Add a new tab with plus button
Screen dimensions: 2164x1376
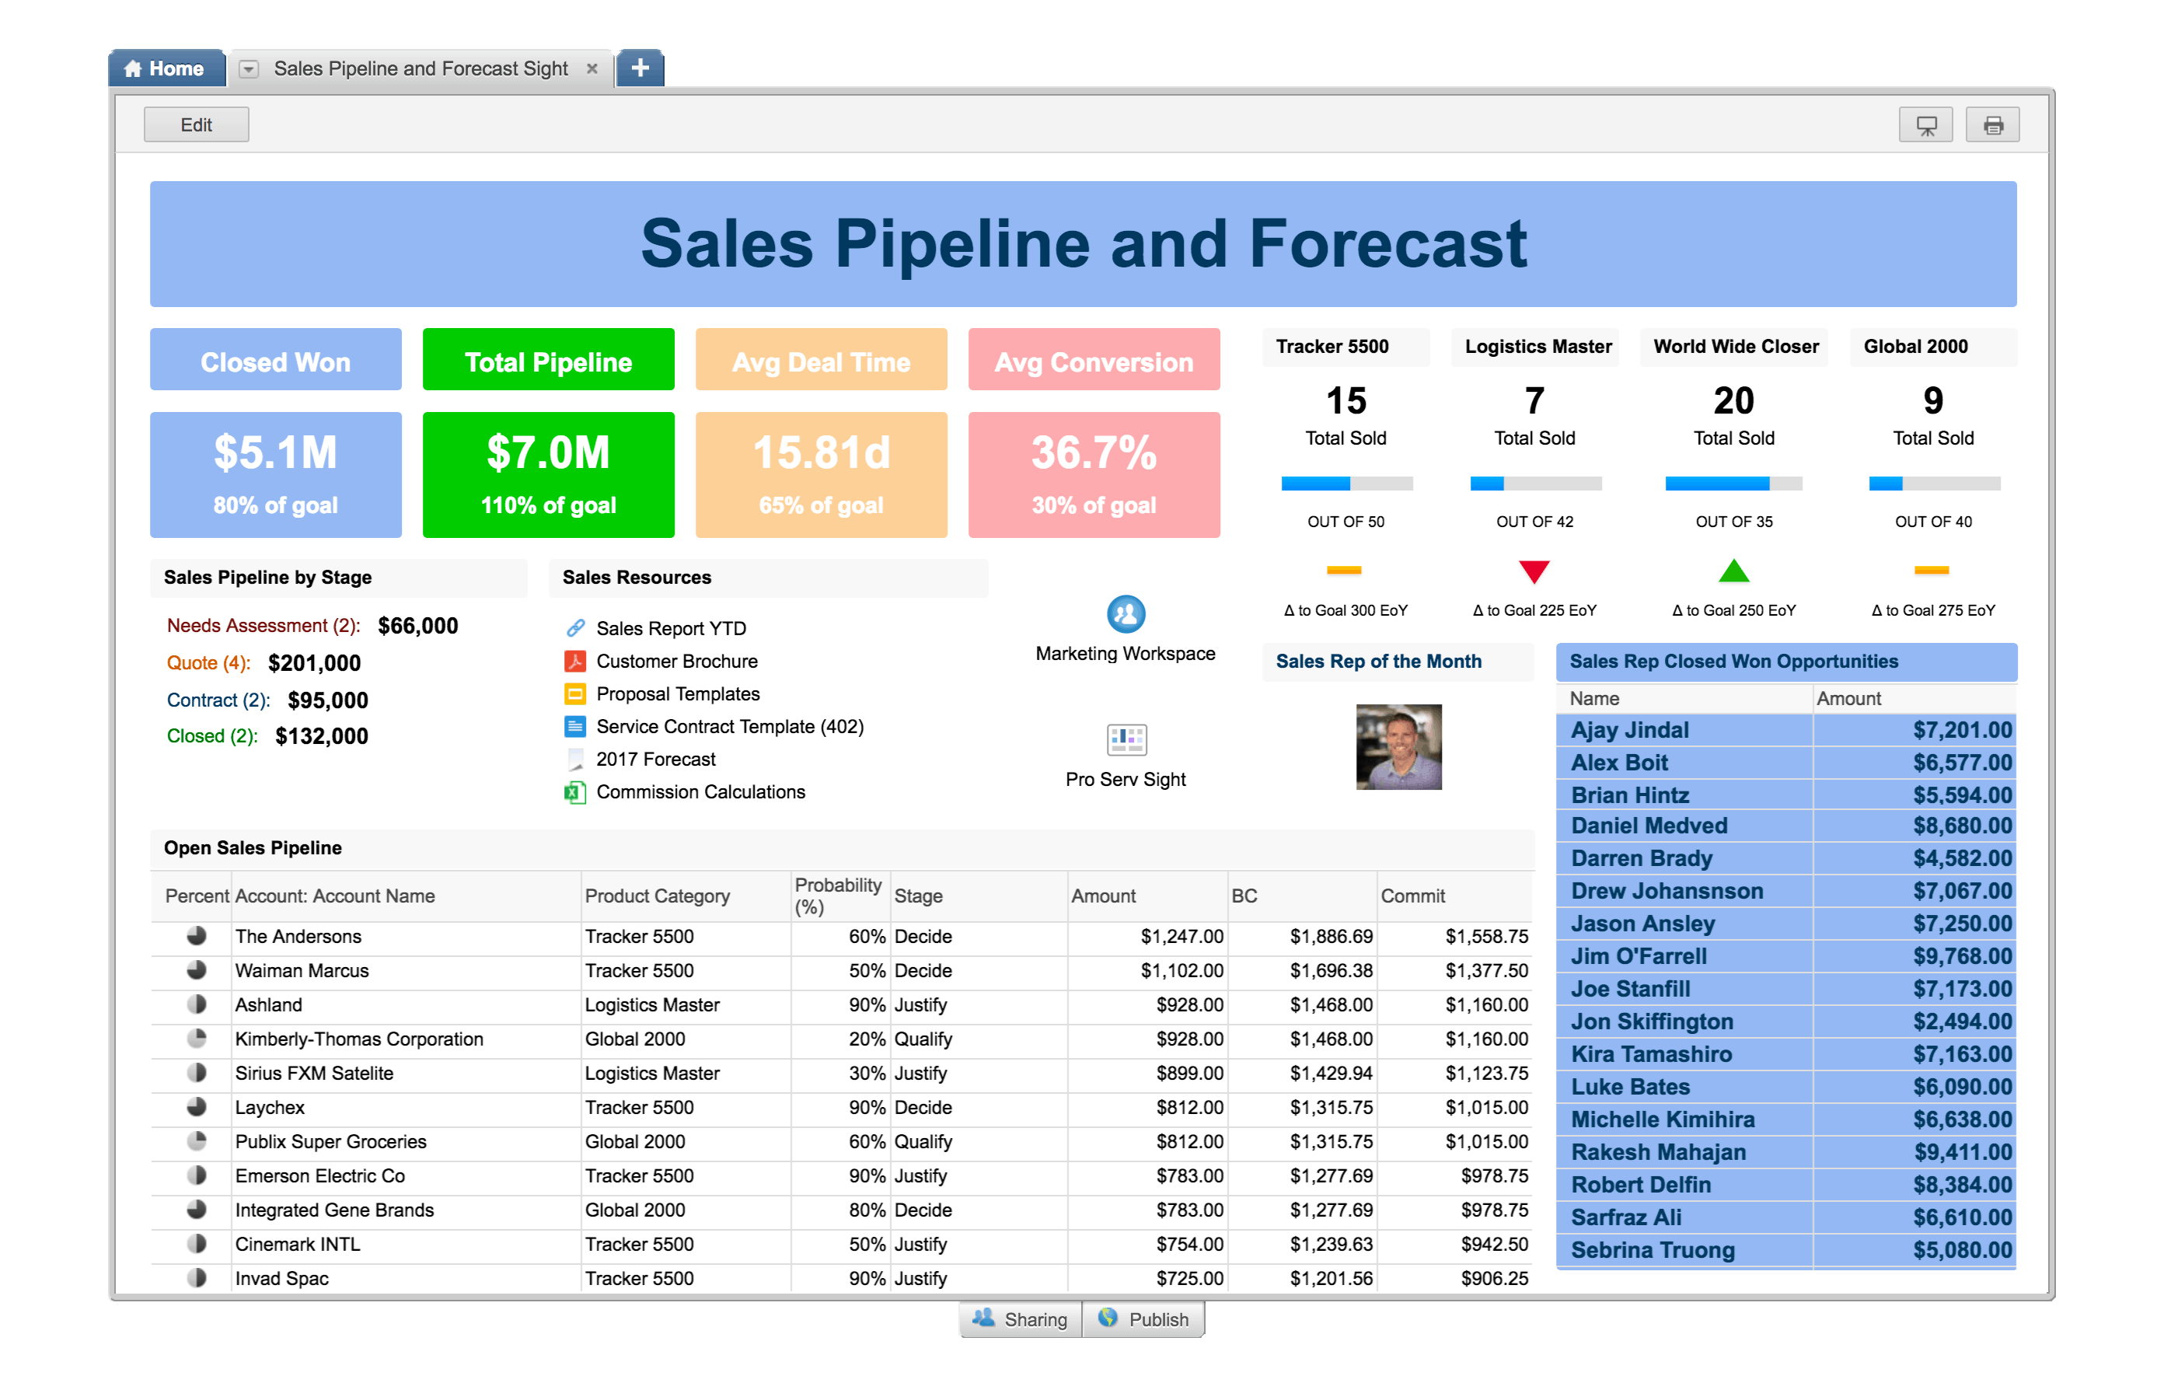pyautogui.click(x=640, y=68)
